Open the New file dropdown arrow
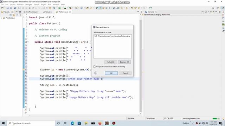 5,8
